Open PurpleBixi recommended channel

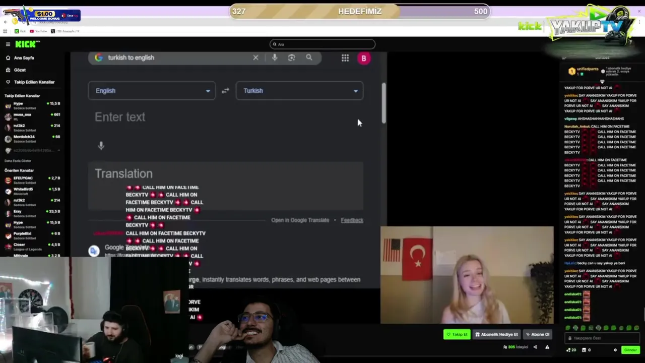[32, 235]
